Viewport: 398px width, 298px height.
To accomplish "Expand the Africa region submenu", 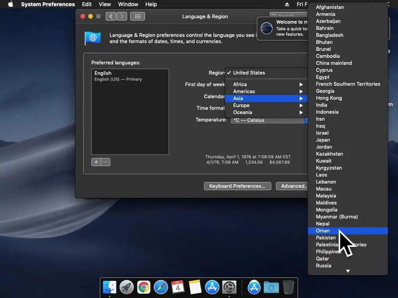I will click(x=266, y=84).
